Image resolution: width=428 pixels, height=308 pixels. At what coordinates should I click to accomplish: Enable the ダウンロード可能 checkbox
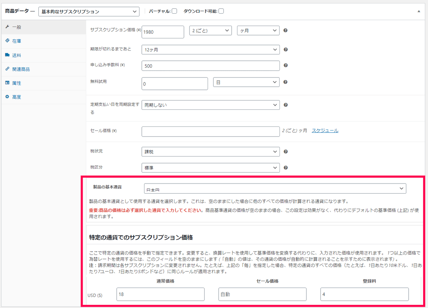221,11
